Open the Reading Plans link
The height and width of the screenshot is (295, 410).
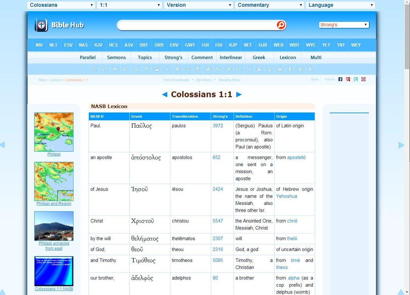pyautogui.click(x=229, y=80)
